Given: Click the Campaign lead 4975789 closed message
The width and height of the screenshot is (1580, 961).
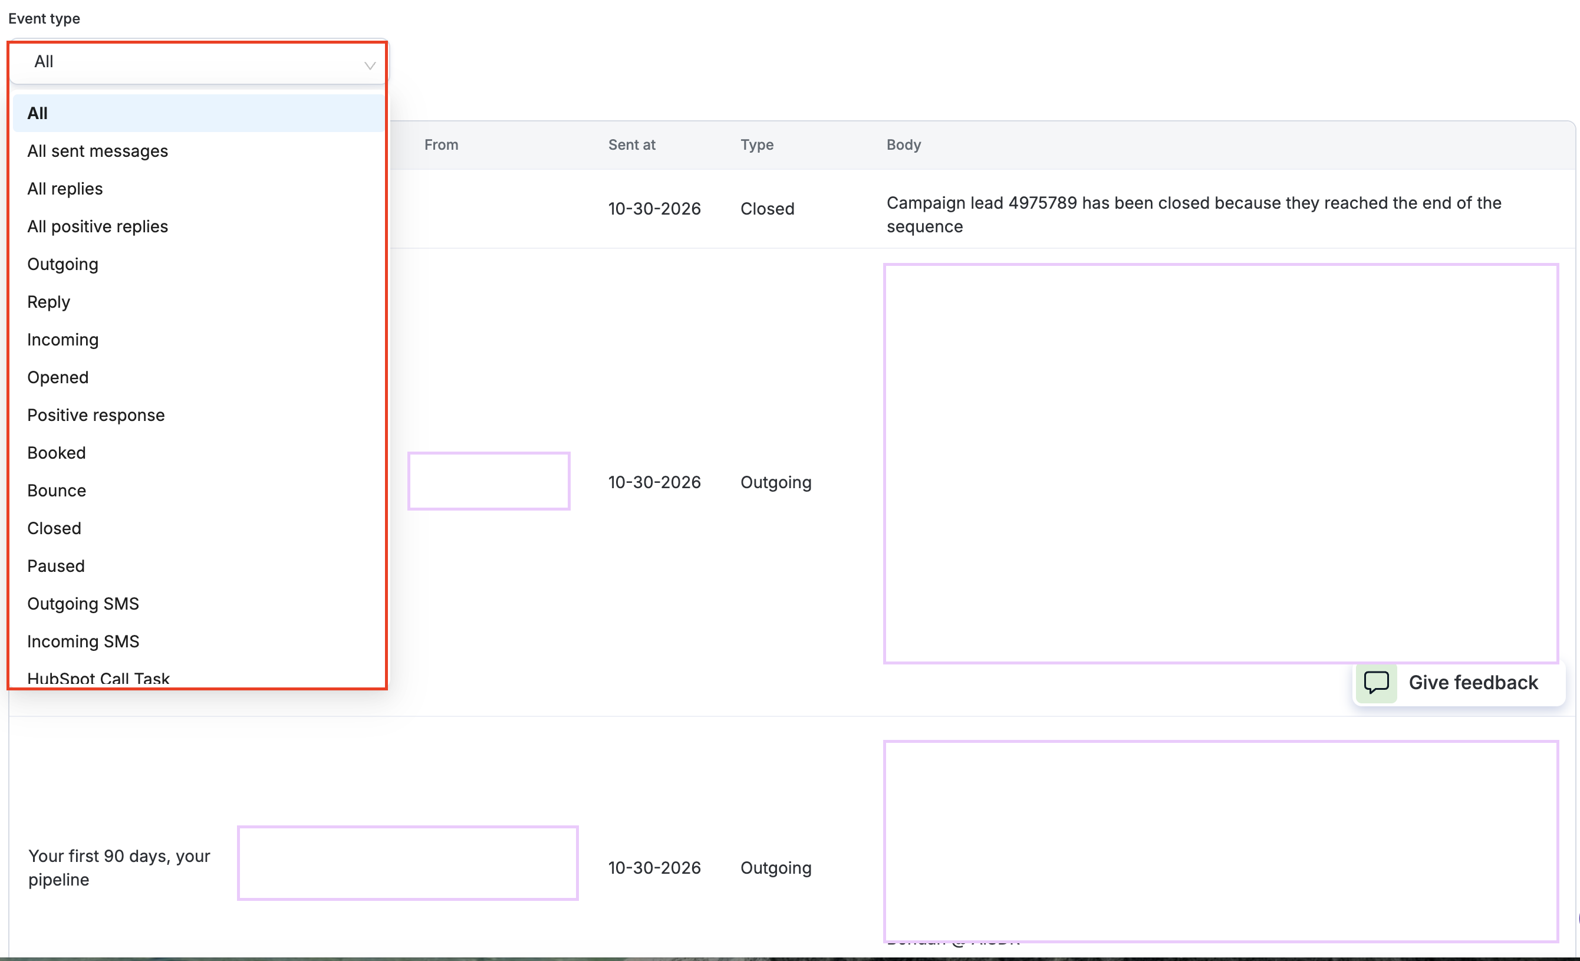Looking at the screenshot, I should coord(1193,215).
